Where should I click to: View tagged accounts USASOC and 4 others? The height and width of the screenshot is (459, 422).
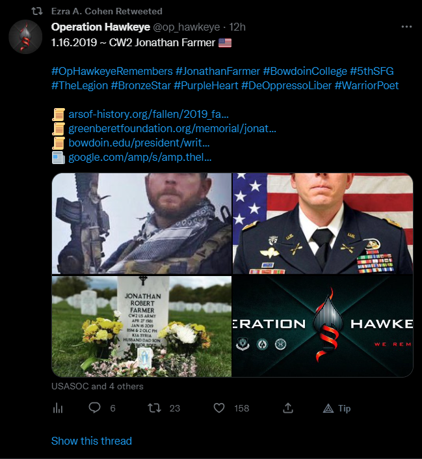tap(98, 386)
